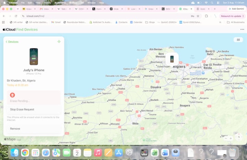Close the iCloud tab
The width and height of the screenshot is (247, 160).
pos(191,9)
